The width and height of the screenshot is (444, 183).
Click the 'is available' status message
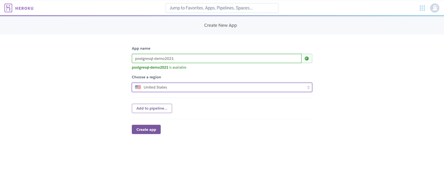[x=178, y=68]
